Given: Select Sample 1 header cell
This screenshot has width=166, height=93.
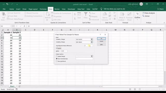Looking at the screenshot, I should tap(8, 33).
